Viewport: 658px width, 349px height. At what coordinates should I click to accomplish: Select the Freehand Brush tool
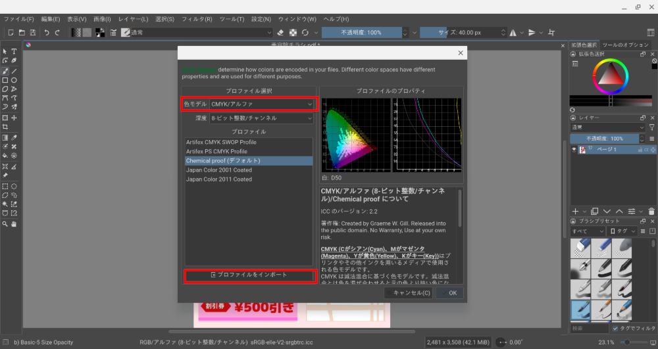tap(5, 71)
